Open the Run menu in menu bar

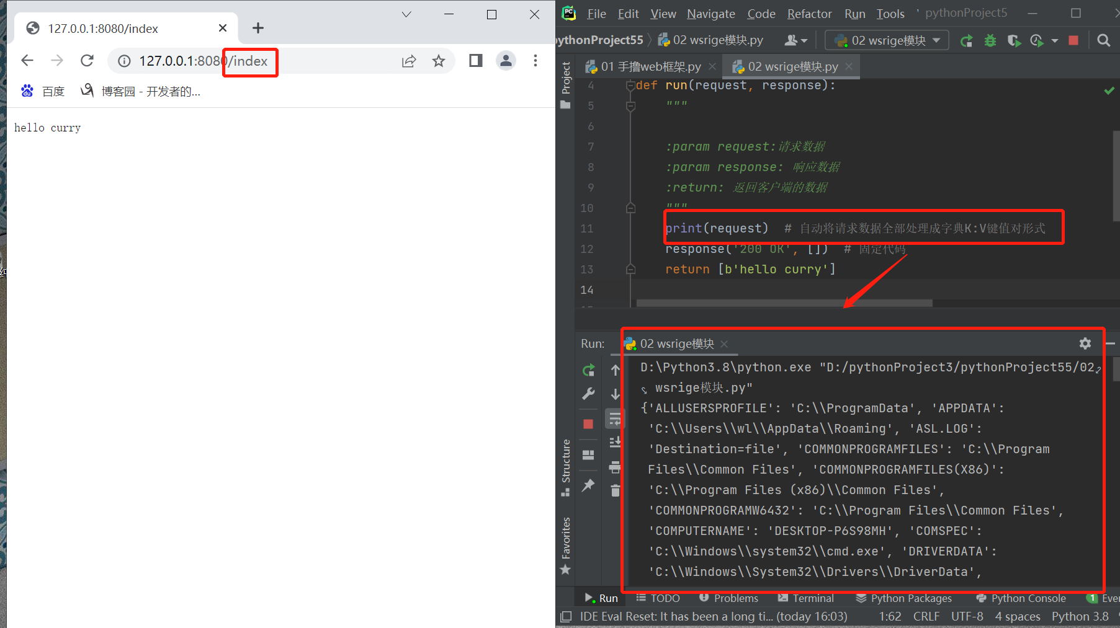point(854,14)
